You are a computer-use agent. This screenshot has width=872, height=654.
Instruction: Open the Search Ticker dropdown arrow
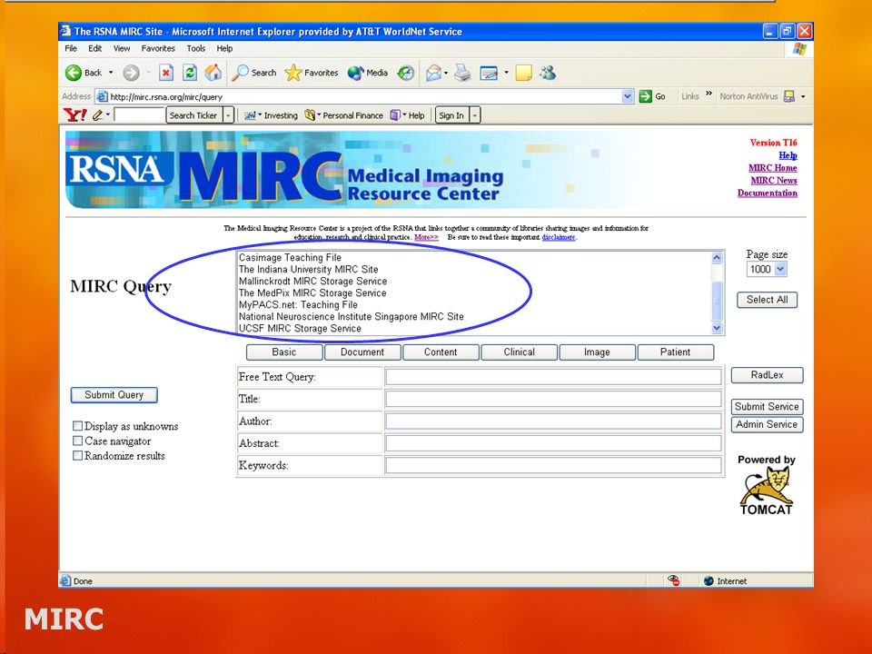[228, 115]
